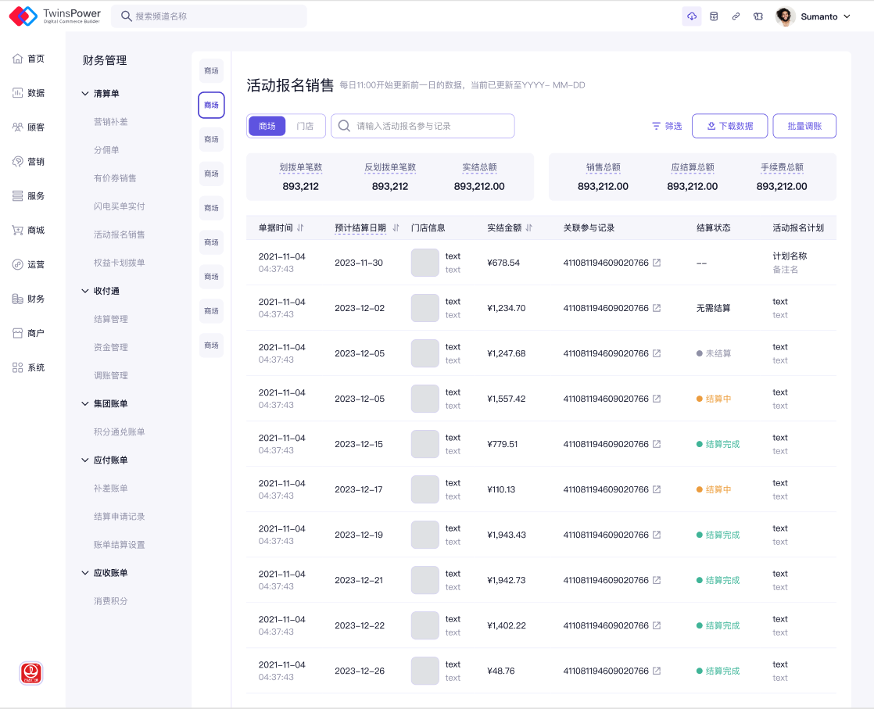Open the 首页 home icon in sidebar
Screen dimensions: 874x709
pos(18,59)
